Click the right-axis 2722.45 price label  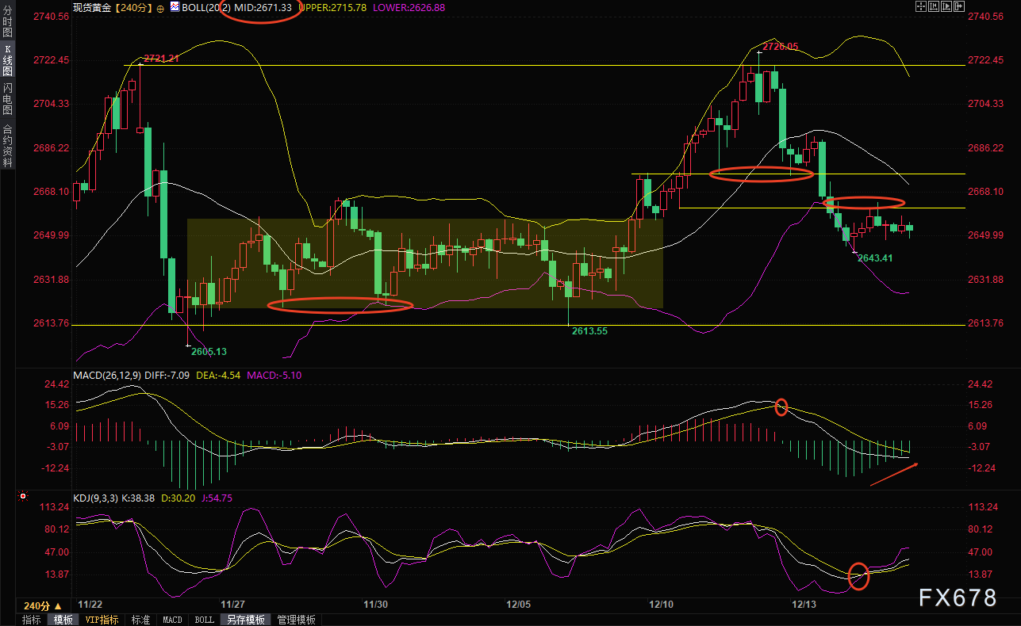pyautogui.click(x=985, y=60)
